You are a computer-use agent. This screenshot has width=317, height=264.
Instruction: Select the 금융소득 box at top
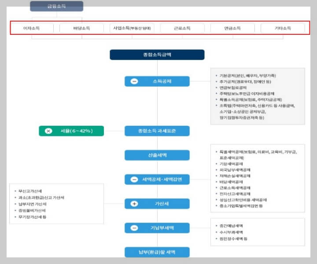57,6
